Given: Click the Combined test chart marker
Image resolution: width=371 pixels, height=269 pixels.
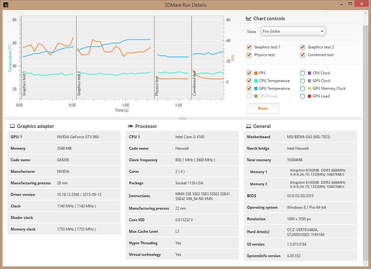Looking at the screenshot, I should (194, 83).
